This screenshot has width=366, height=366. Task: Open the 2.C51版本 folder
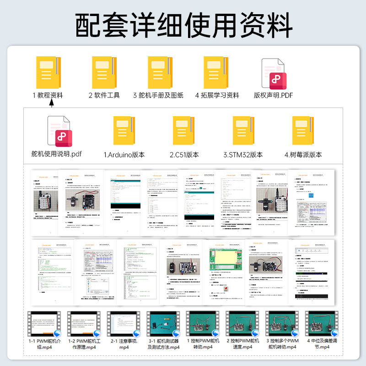[184, 130]
